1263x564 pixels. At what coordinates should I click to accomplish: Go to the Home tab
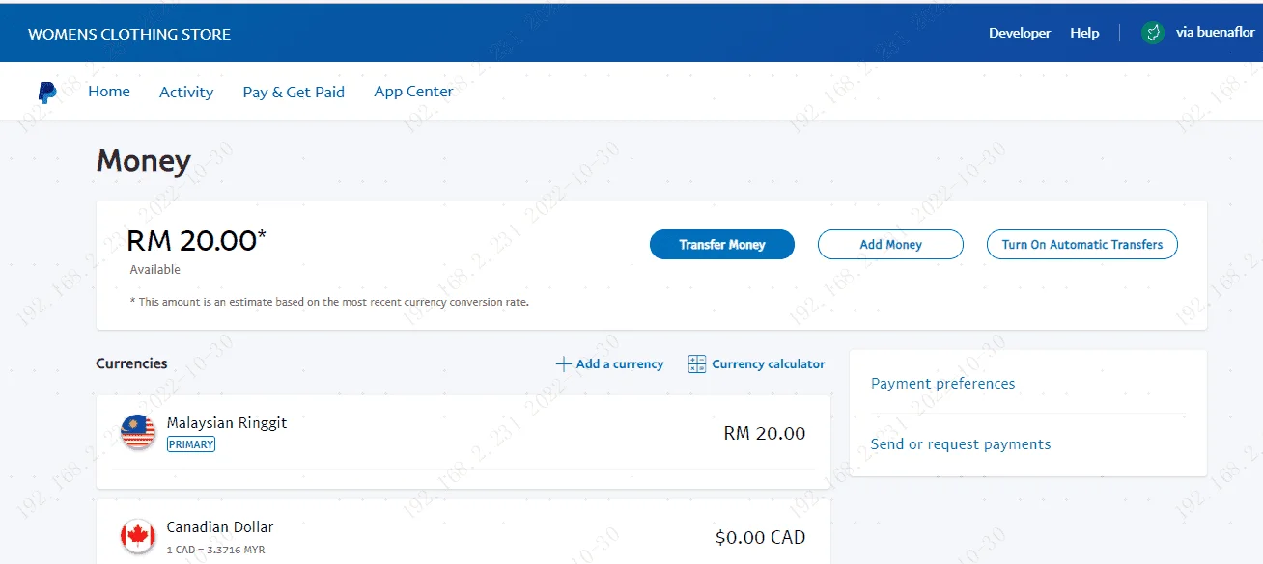109,92
